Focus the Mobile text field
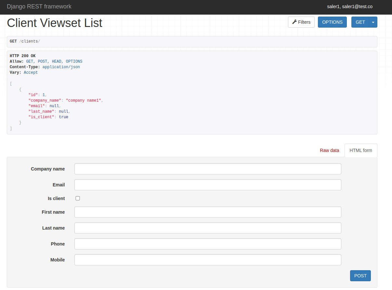The width and height of the screenshot is (392, 290). (208, 260)
